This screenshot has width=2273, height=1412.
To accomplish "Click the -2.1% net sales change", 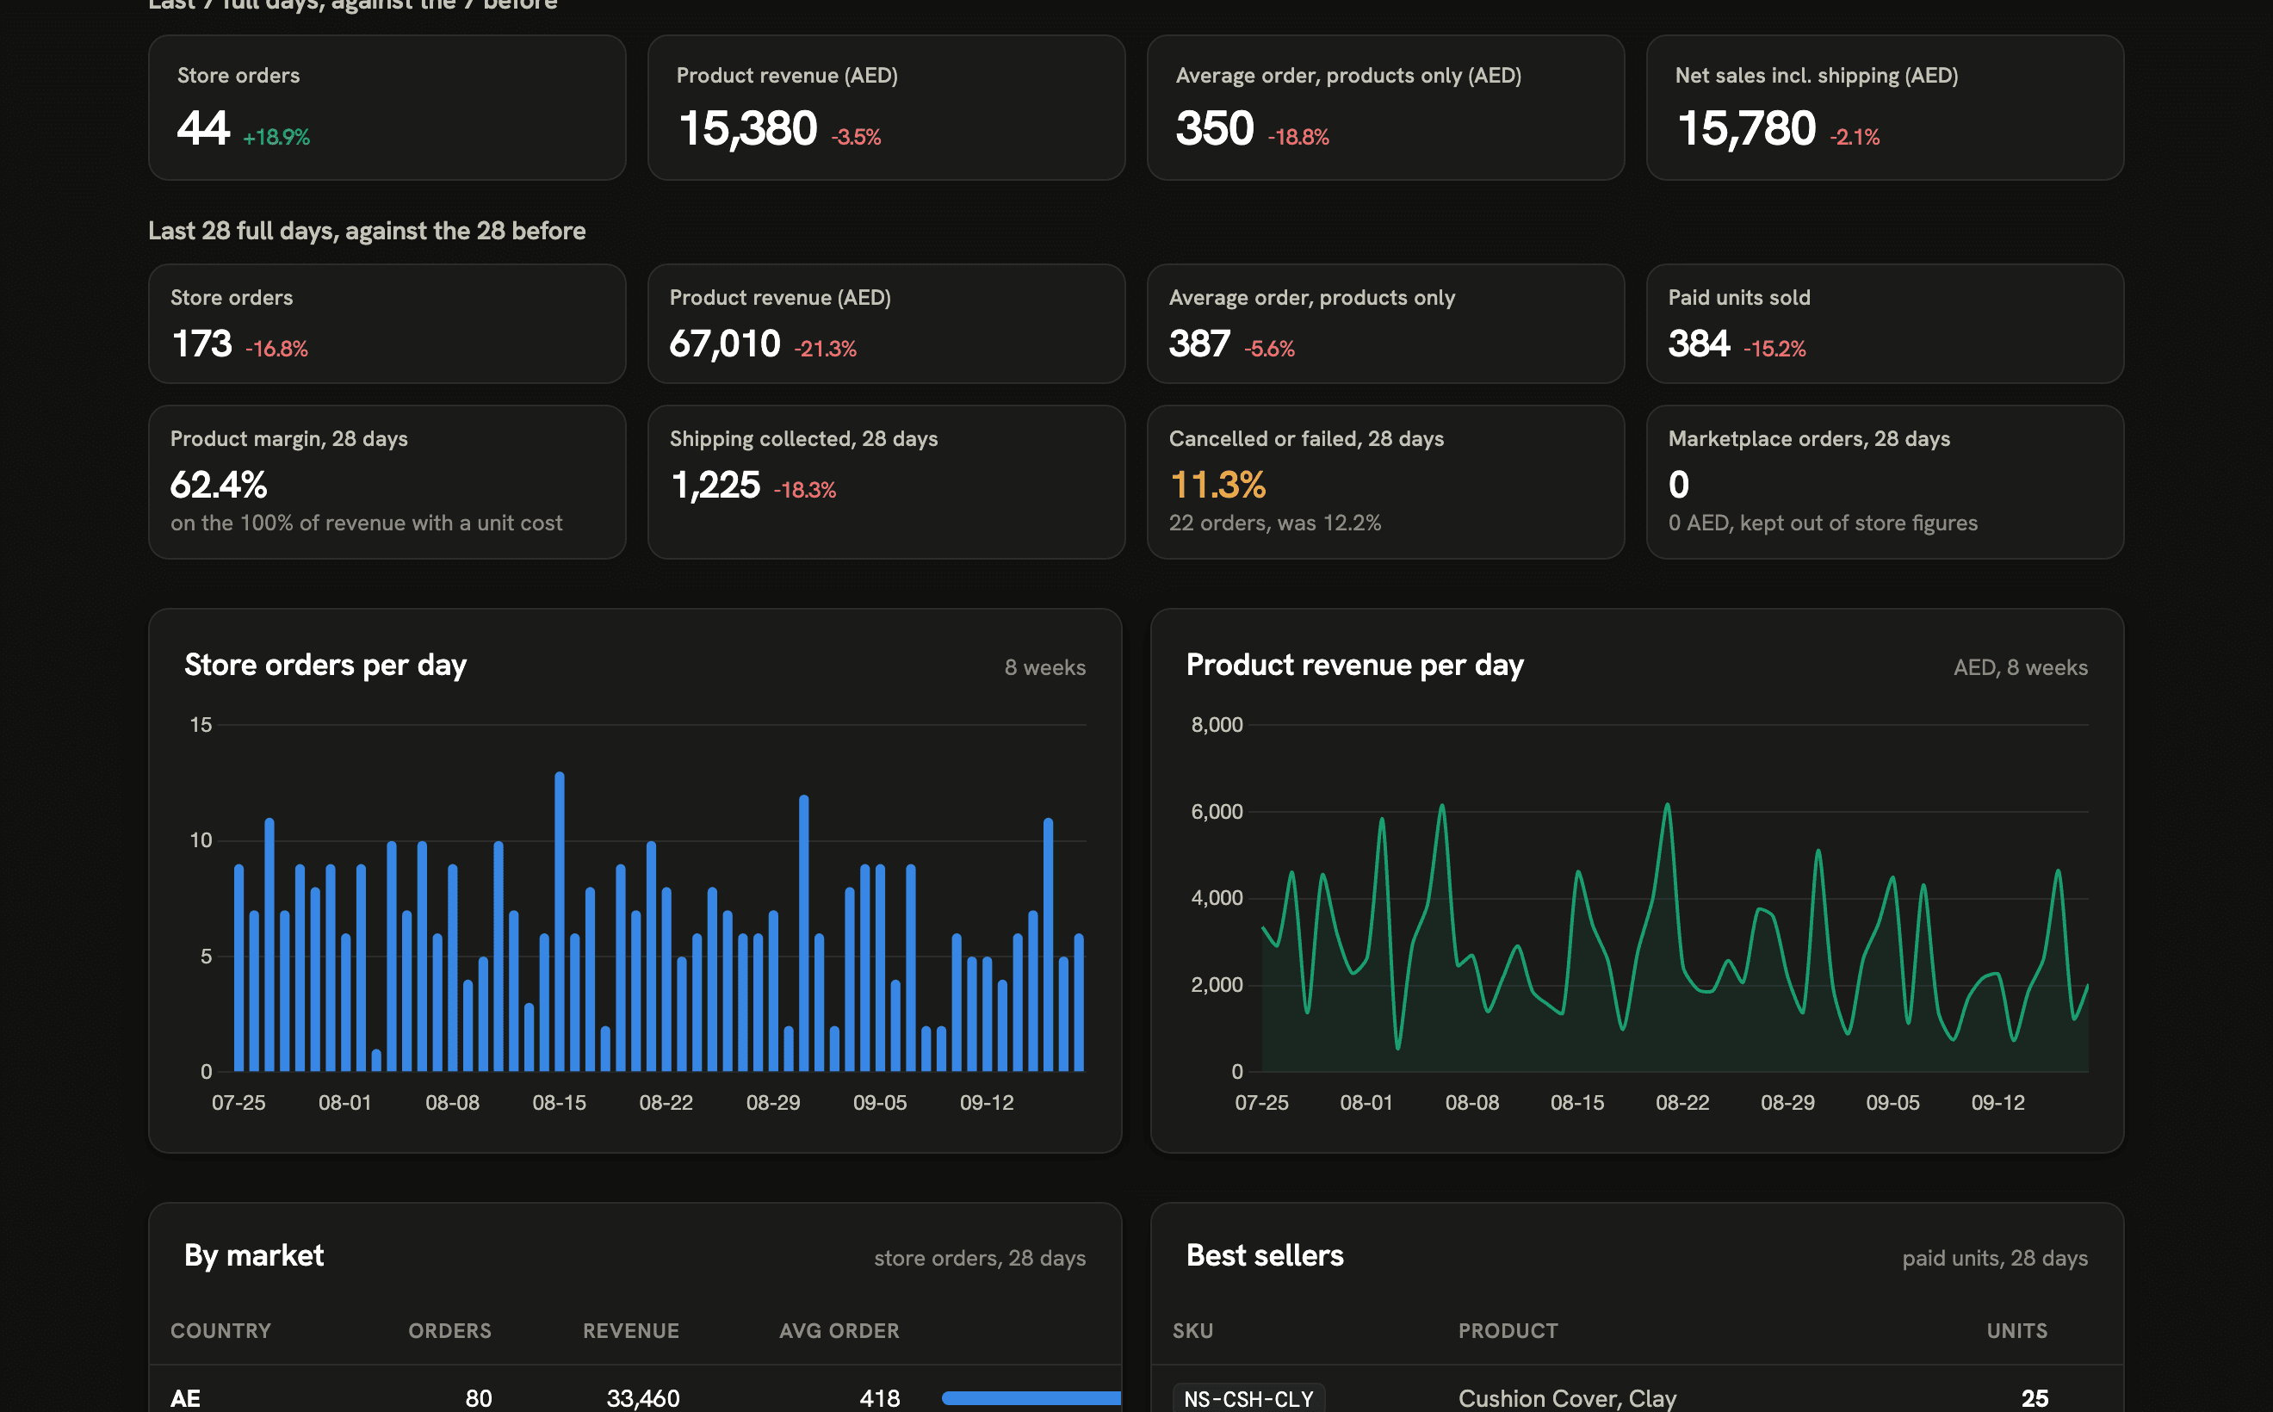I will [1855, 137].
